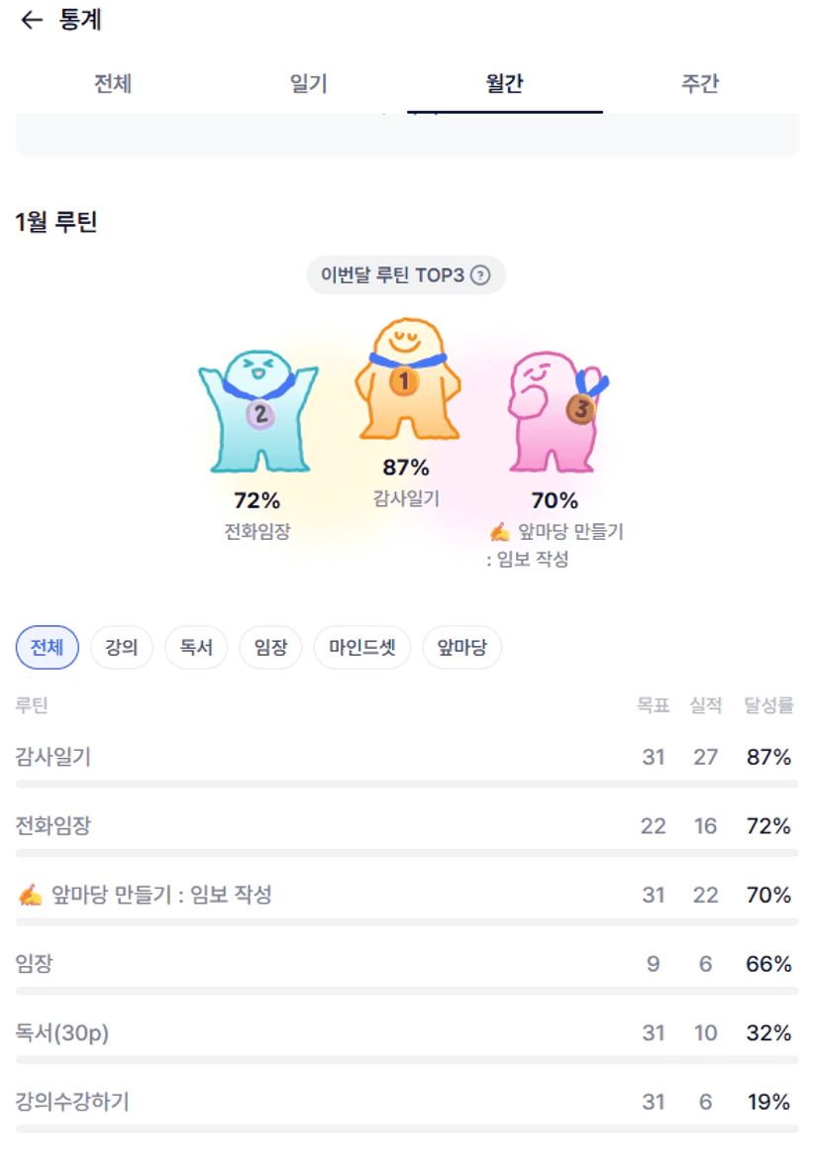The image size is (819, 1172).
Task: Click the 전화임장 progress bar
Action: point(406,853)
